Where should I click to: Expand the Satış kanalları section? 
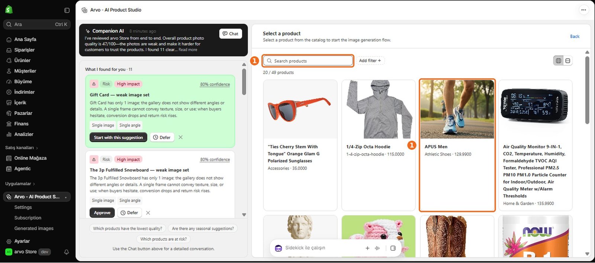[22, 148]
